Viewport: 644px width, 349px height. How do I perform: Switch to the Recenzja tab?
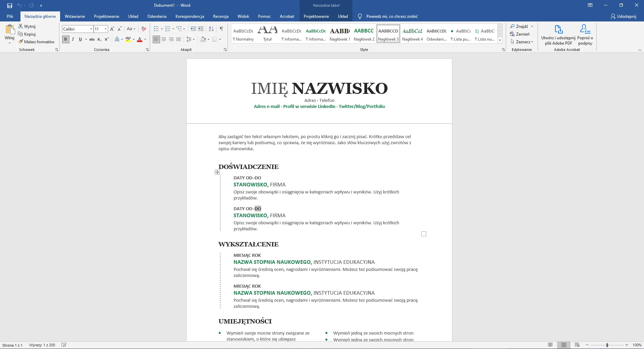click(x=221, y=16)
